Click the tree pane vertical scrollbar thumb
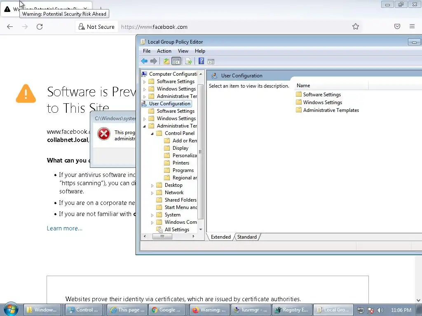Screen dimensions: 422x316 [x=200, y=152]
